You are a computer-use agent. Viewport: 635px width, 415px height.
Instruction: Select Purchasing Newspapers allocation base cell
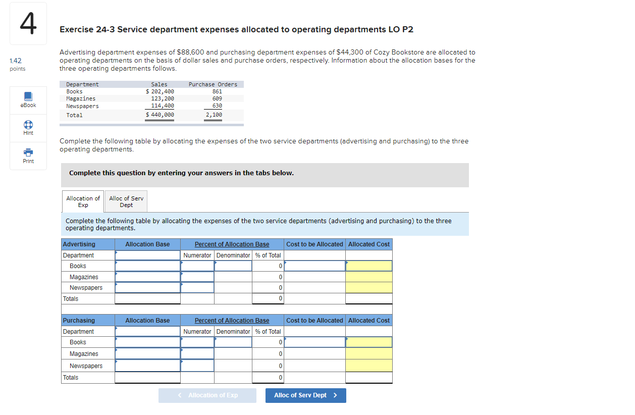[147, 366]
